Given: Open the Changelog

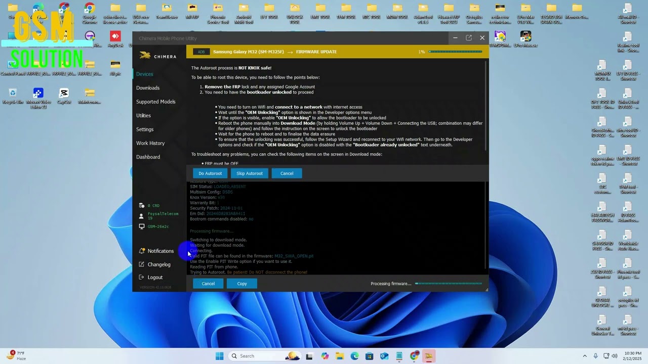Looking at the screenshot, I should [155, 264].
